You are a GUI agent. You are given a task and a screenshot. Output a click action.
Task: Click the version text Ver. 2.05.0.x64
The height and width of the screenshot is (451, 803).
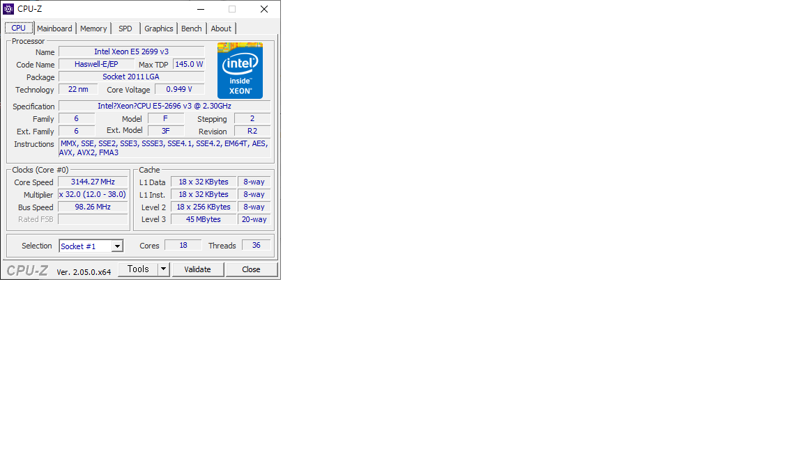(x=84, y=272)
